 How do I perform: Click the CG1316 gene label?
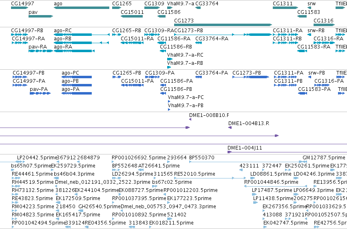(323, 20)
